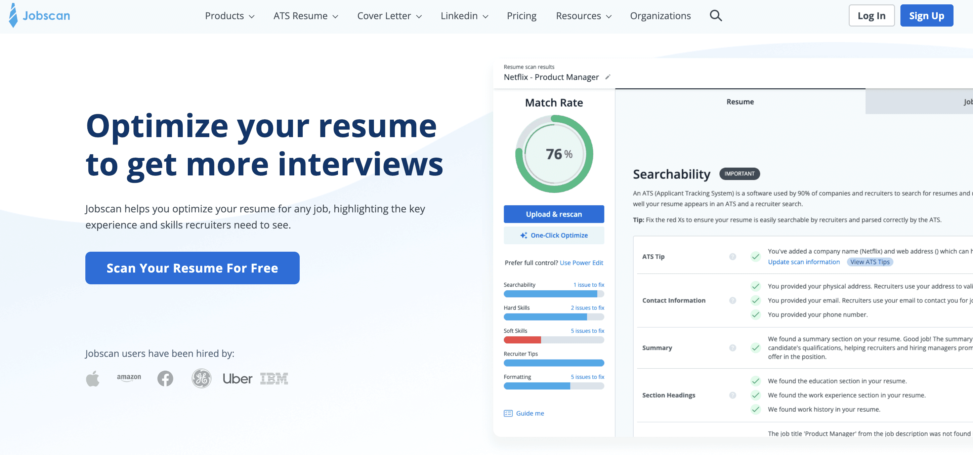Click the Uber logo

[237, 379]
